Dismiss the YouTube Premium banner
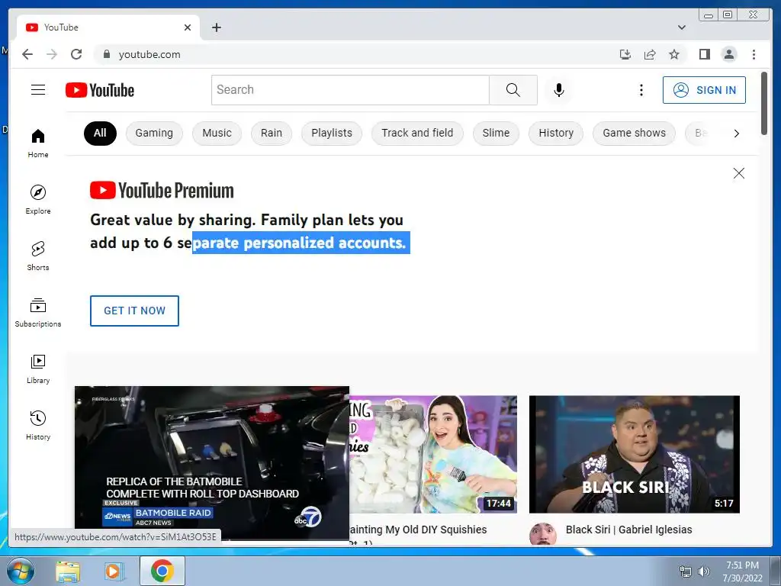This screenshot has height=586, width=781. pos(738,173)
